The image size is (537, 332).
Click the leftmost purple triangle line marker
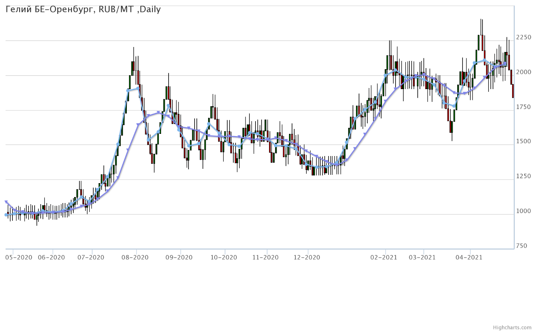(x=6, y=202)
